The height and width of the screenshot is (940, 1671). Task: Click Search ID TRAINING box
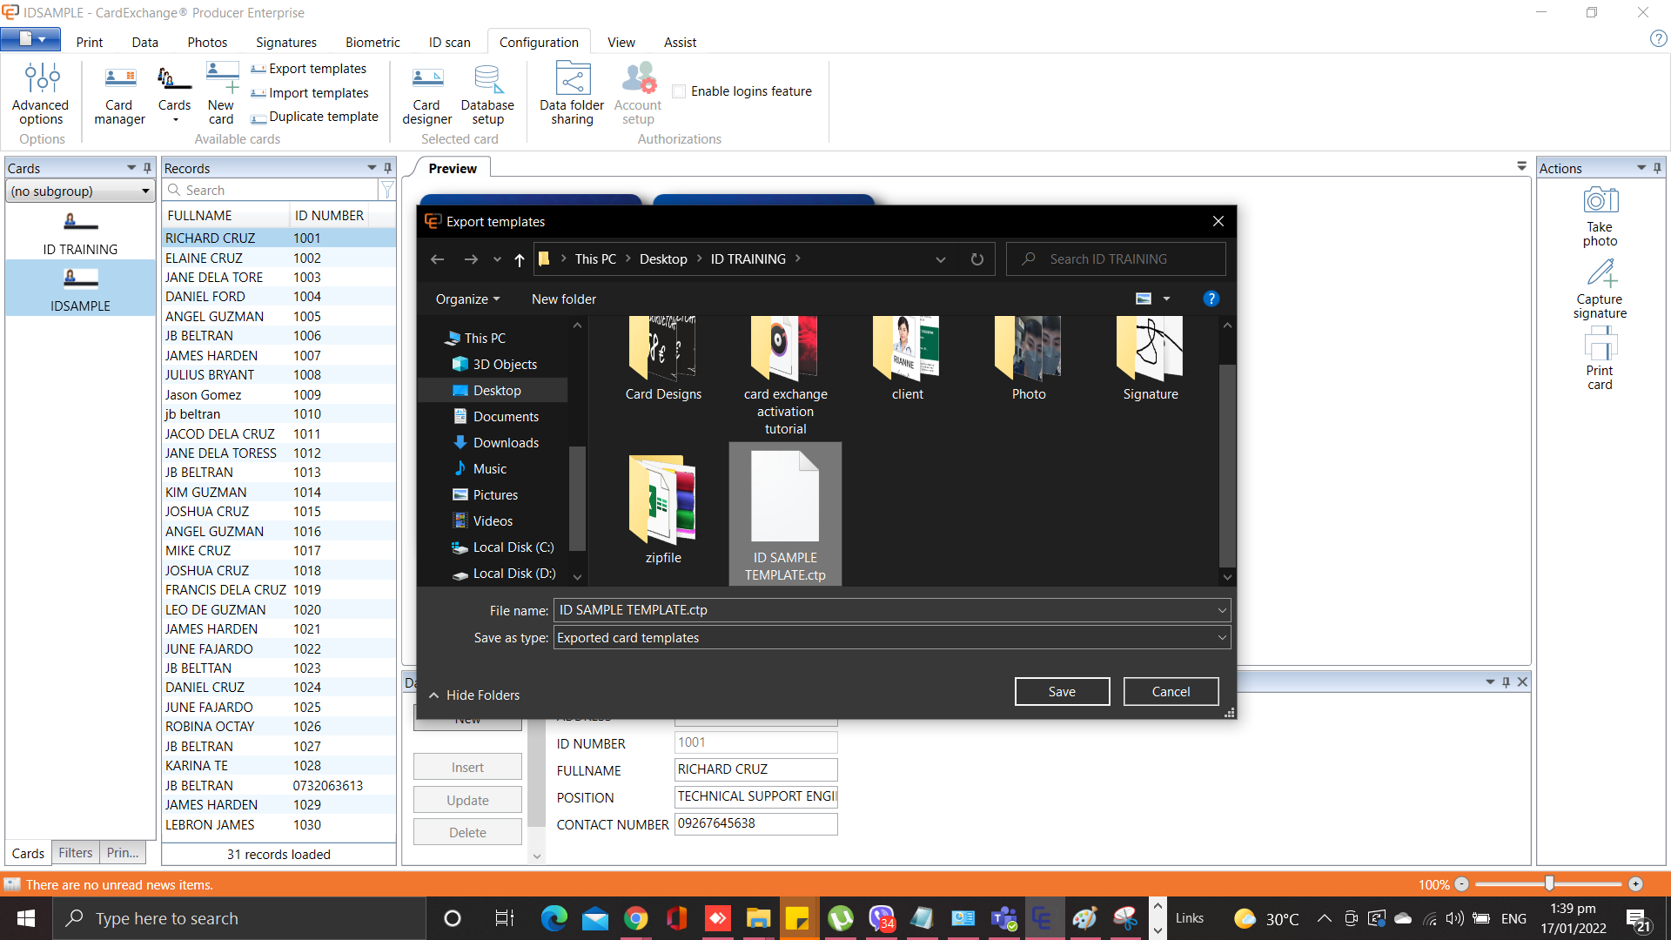coord(1117,259)
